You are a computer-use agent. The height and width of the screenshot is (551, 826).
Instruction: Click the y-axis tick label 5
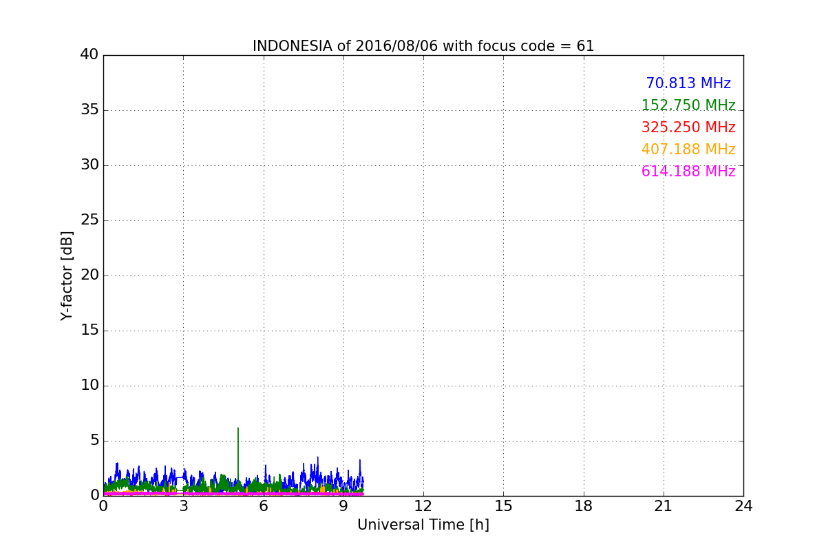point(94,441)
